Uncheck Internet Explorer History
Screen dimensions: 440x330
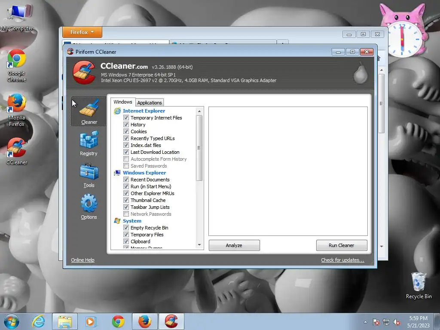(126, 125)
